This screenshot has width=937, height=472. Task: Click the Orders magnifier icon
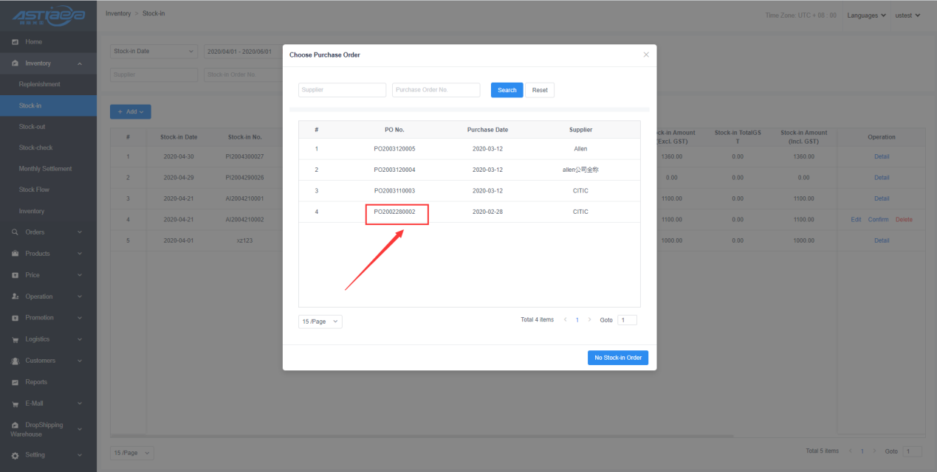[x=16, y=232]
